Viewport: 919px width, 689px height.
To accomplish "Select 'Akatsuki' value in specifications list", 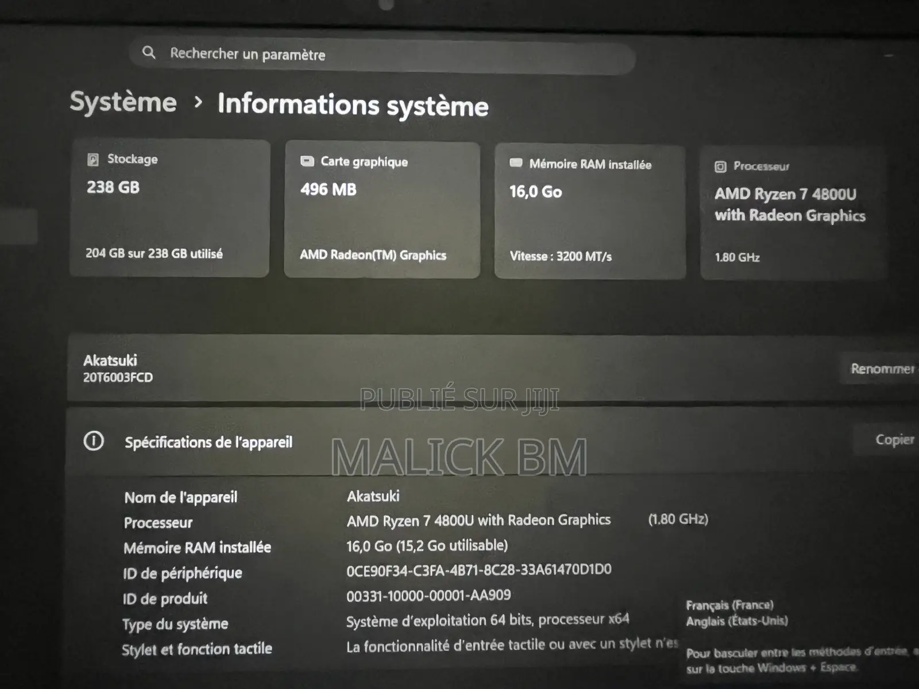I will click(373, 496).
